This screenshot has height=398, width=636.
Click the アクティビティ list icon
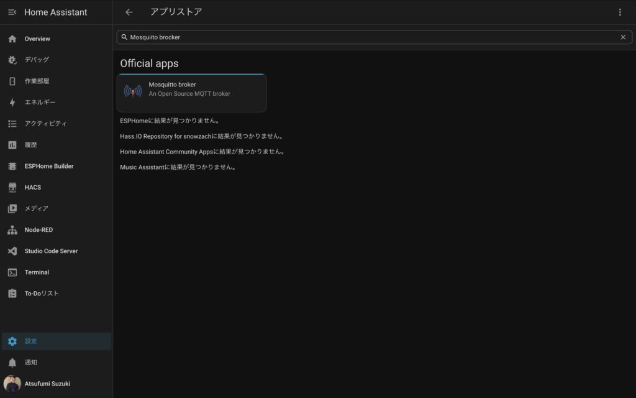[12, 124]
